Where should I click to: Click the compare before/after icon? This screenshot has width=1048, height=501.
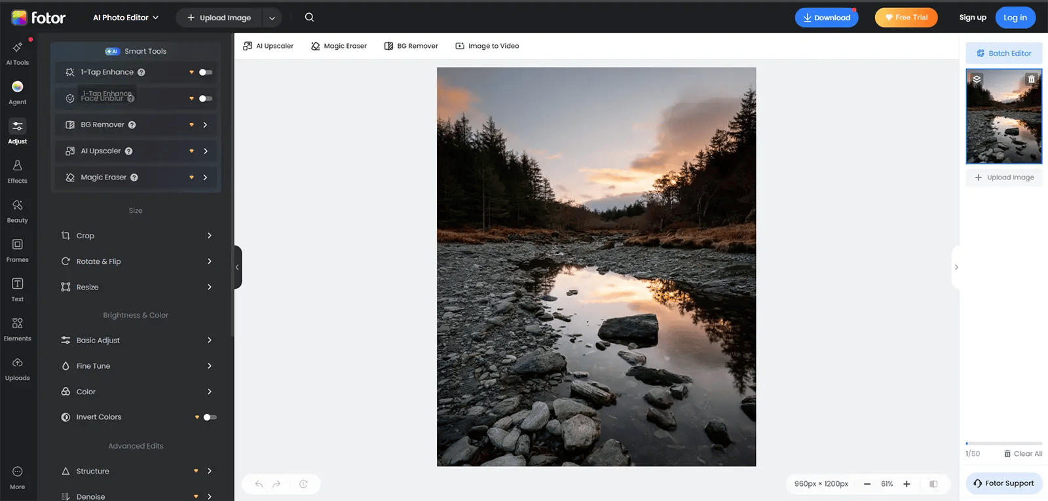pos(933,484)
